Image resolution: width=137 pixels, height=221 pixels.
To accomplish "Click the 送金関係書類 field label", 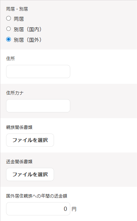I will 19,161.
